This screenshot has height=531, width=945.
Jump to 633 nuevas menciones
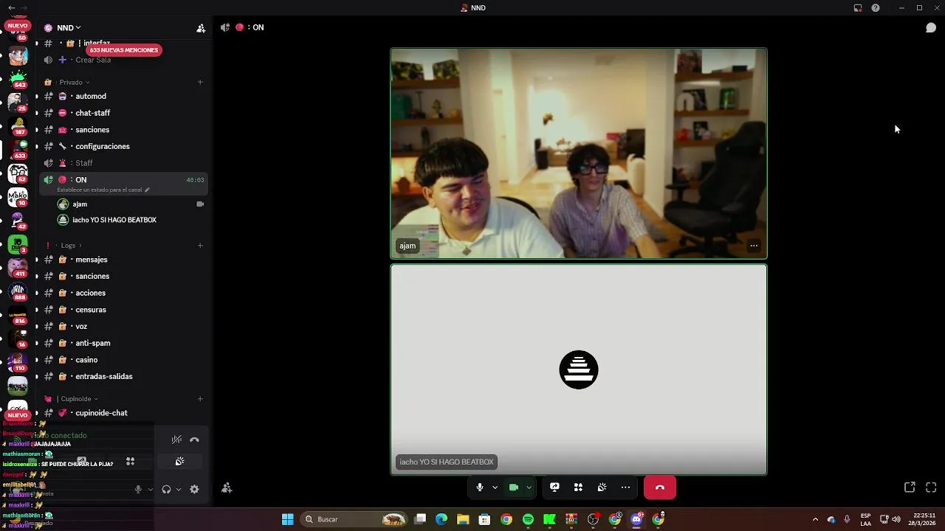coord(124,50)
